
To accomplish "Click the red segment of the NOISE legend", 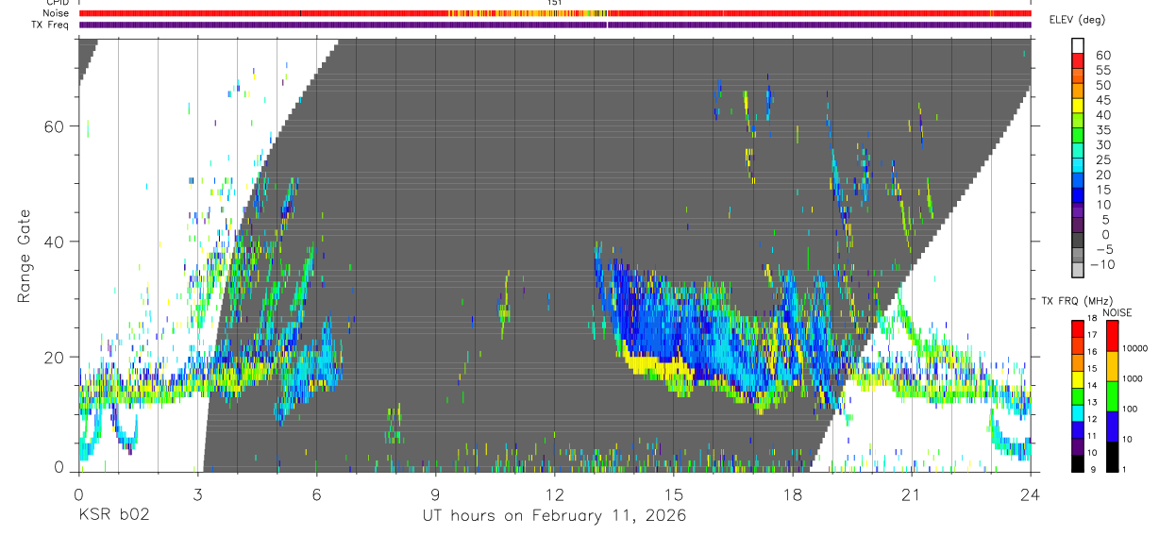I will point(1113,336).
